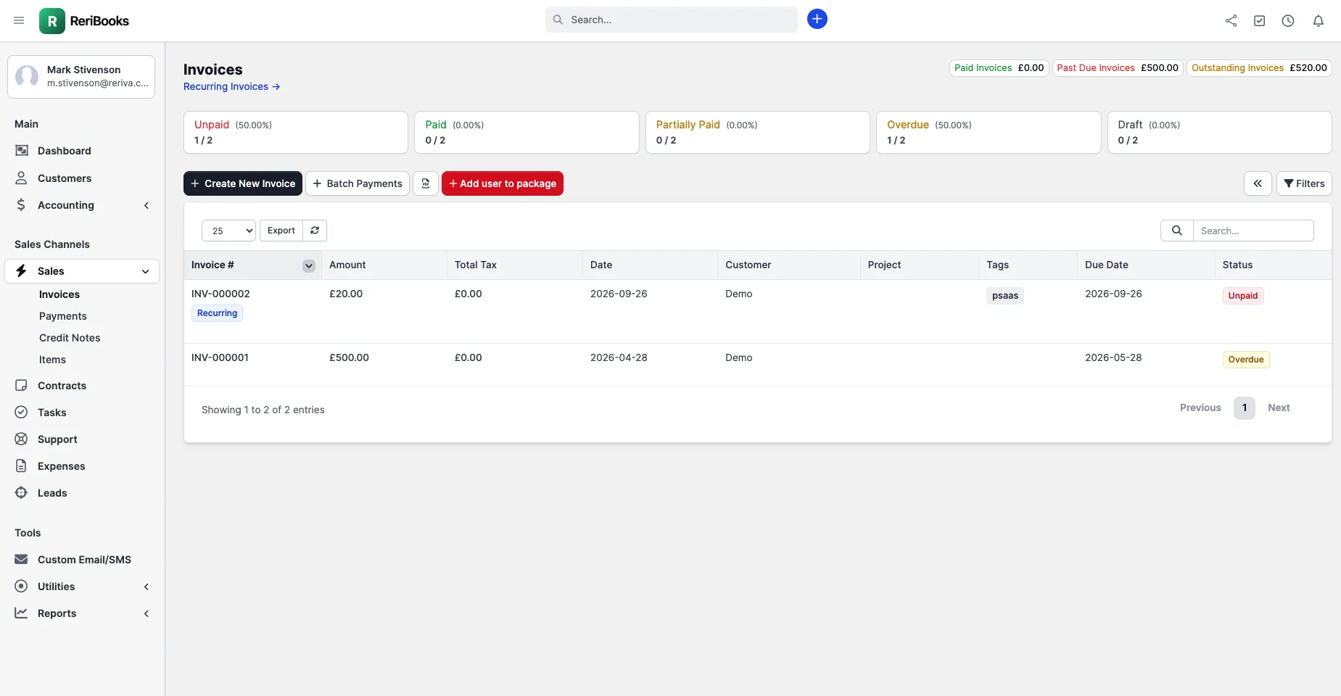Click the table search magnifier icon

pos(1177,231)
